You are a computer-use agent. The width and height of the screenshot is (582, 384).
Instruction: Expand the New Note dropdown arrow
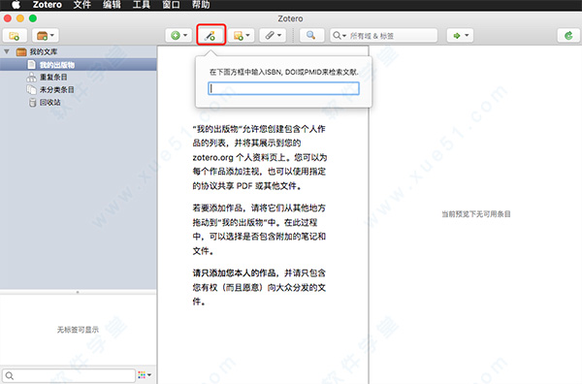tap(247, 36)
